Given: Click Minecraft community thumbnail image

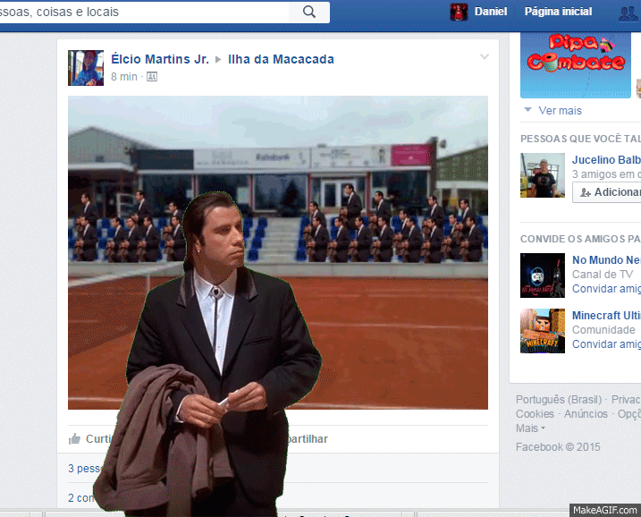Looking at the screenshot, I should coord(543,331).
